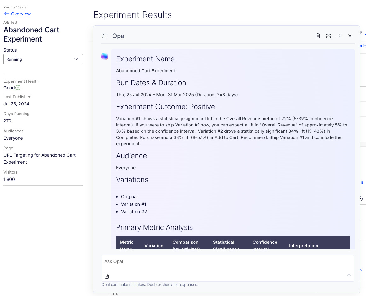366x296 pixels.
Task: Open the Status dropdown showing Running
Action: 43,59
